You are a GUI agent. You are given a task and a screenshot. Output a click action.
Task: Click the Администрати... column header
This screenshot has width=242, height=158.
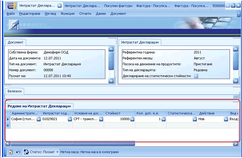(26, 113)
